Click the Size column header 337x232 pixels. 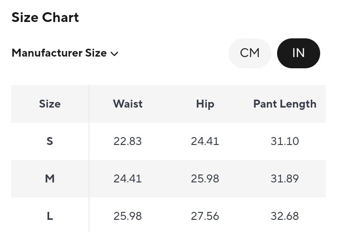pos(50,104)
